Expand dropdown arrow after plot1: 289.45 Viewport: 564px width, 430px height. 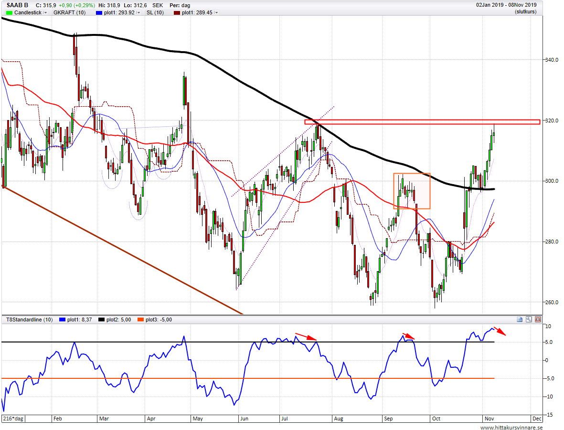click(216, 12)
